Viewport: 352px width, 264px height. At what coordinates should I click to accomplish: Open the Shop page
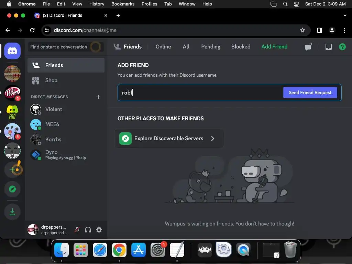tap(66, 80)
